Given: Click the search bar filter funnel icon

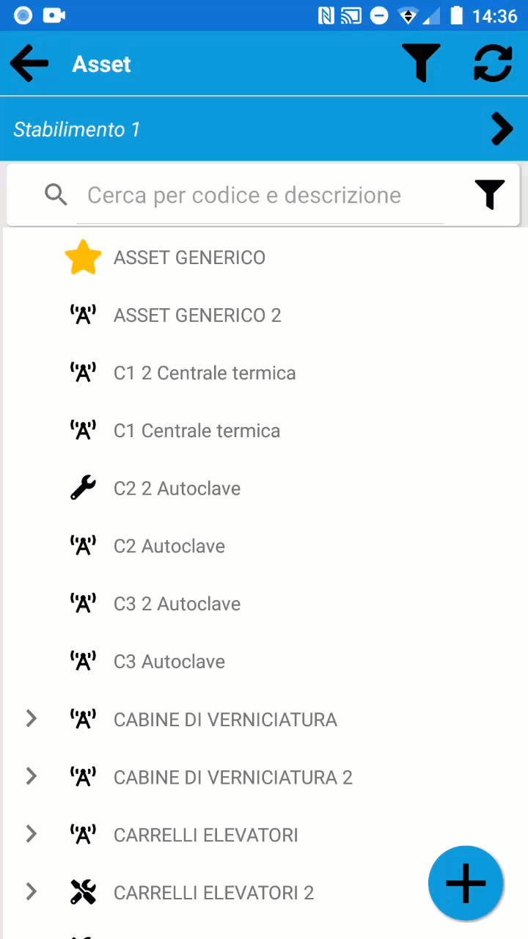Looking at the screenshot, I should (489, 195).
